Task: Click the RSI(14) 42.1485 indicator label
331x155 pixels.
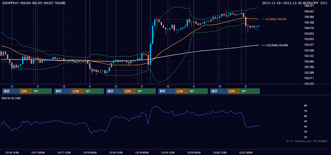Action: pos(11,98)
